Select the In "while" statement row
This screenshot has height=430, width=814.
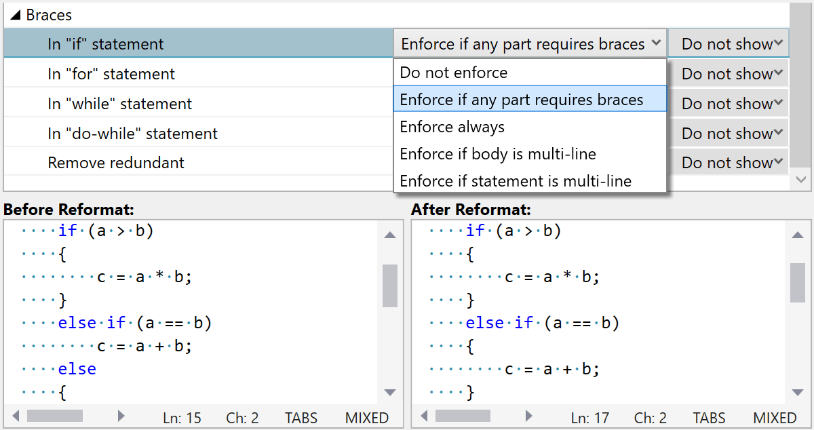click(x=119, y=104)
